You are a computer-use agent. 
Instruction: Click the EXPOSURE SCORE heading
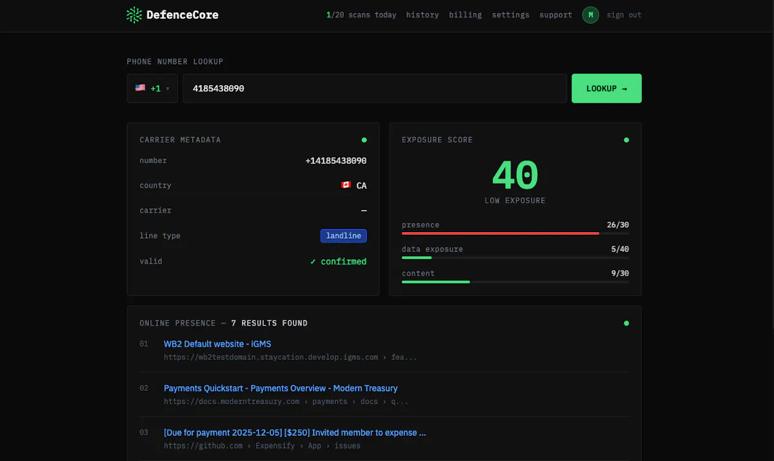(437, 140)
